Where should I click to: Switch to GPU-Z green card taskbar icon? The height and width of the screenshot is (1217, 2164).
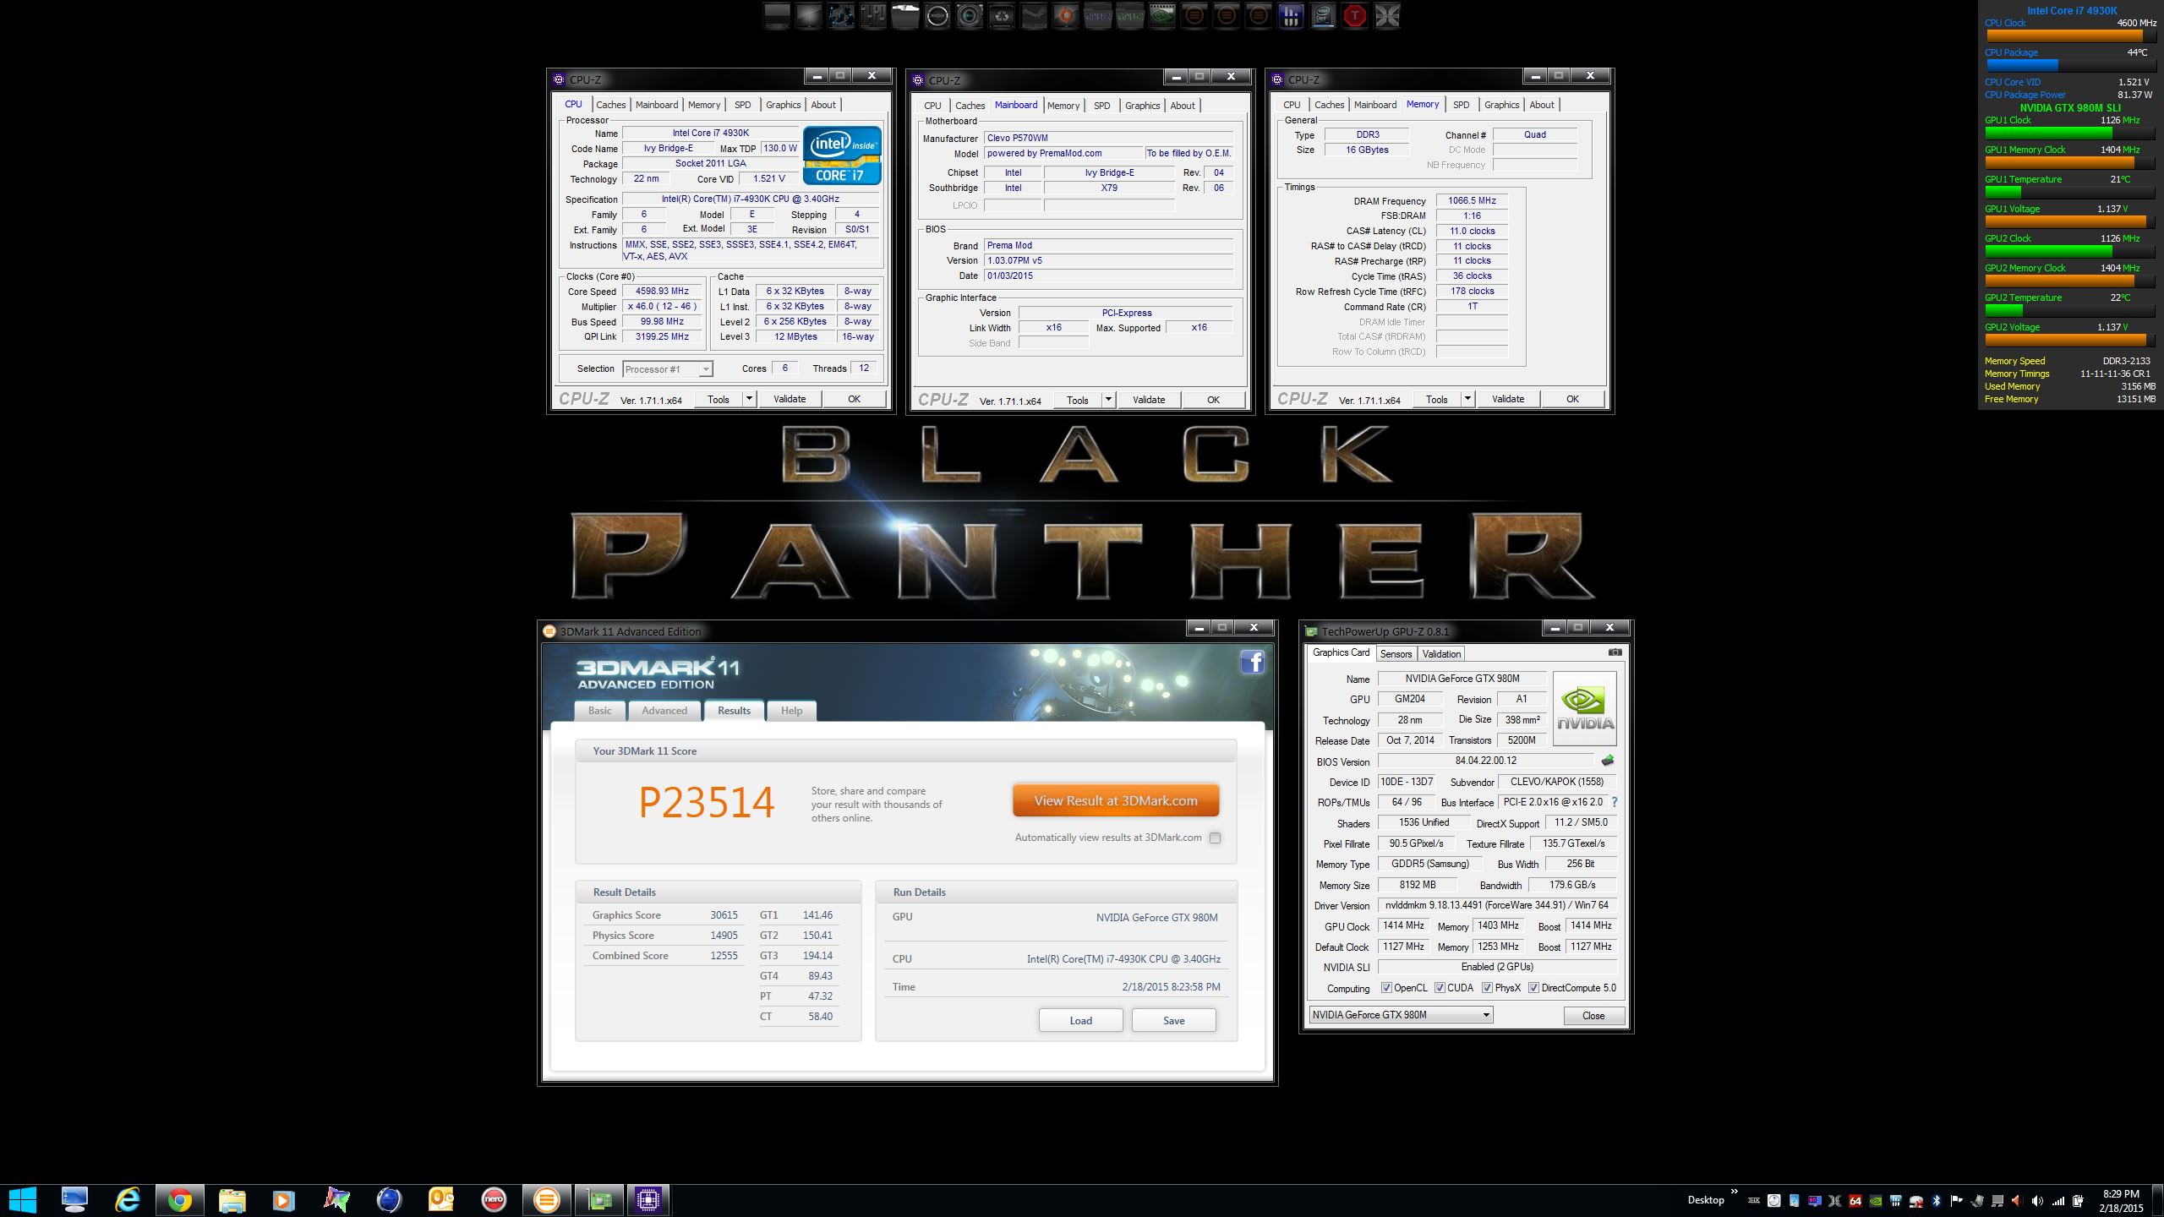(x=599, y=1200)
